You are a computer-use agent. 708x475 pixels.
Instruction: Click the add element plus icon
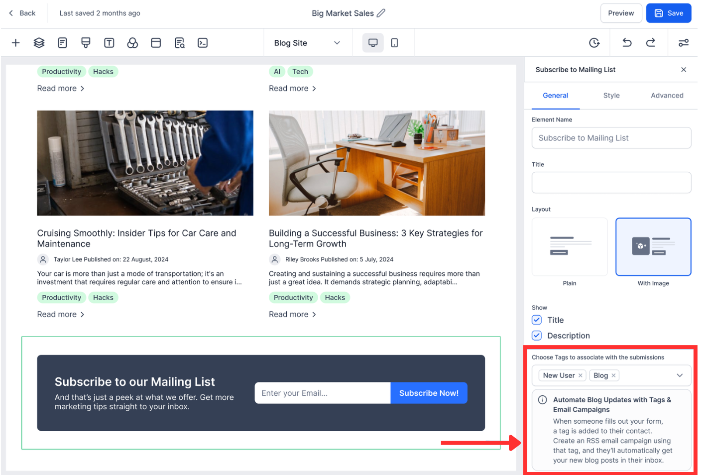[x=16, y=43]
